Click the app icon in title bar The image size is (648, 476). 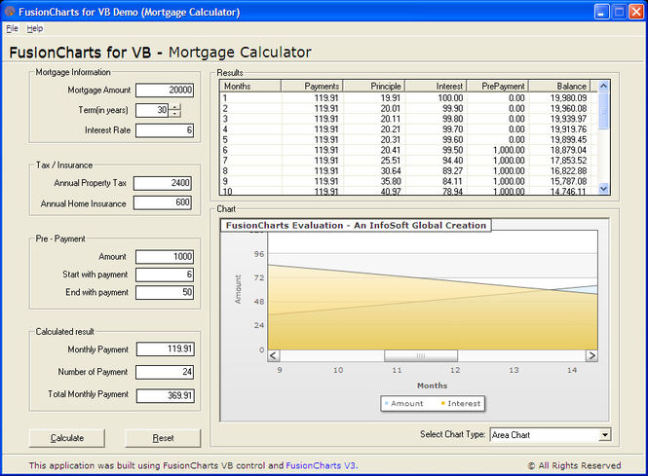click(10, 11)
